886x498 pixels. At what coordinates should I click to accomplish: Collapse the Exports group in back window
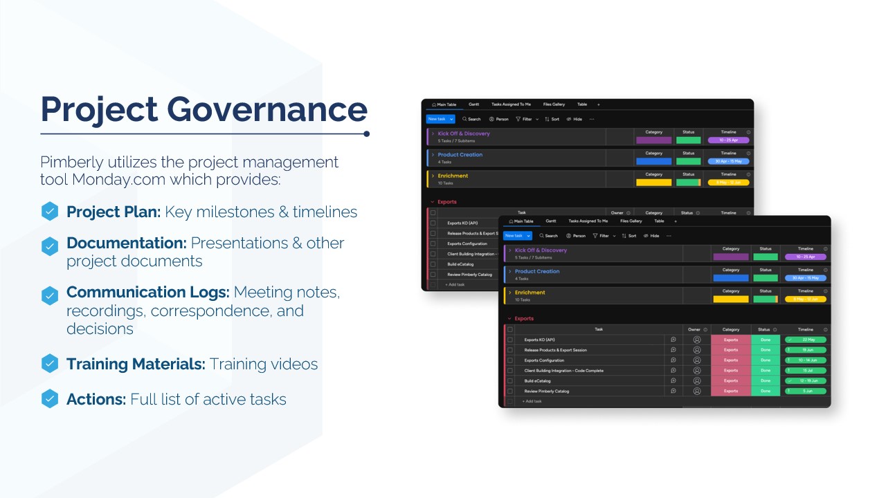click(433, 202)
